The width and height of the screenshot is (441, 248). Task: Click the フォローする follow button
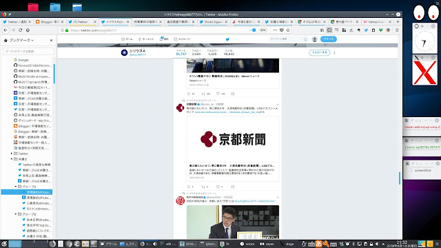(319, 52)
